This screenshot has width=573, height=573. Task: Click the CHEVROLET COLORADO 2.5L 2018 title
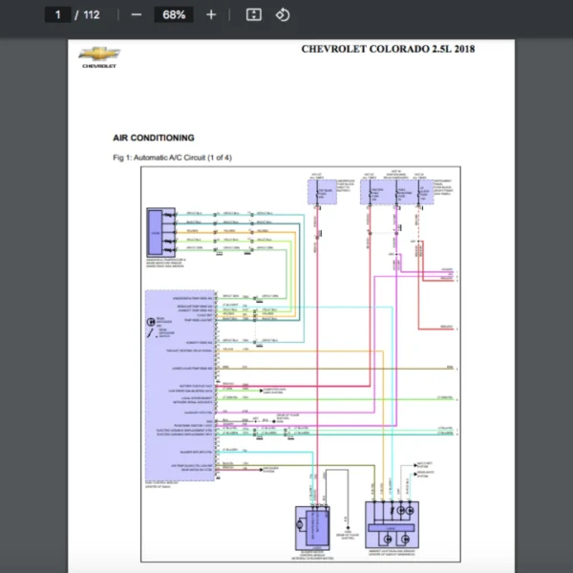click(388, 50)
